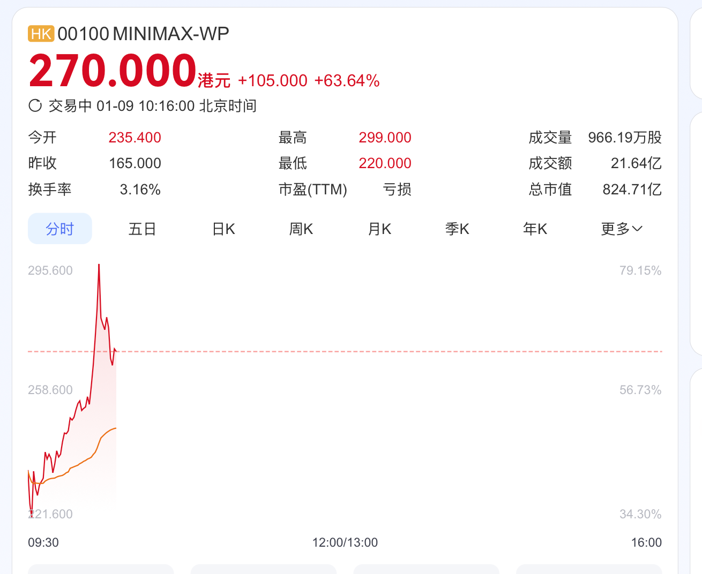702x574 pixels.
Task: Click the red price line's peak
Action: click(99, 266)
